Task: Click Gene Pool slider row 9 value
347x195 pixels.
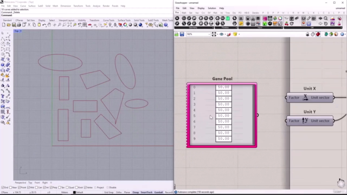Action: click(223, 139)
